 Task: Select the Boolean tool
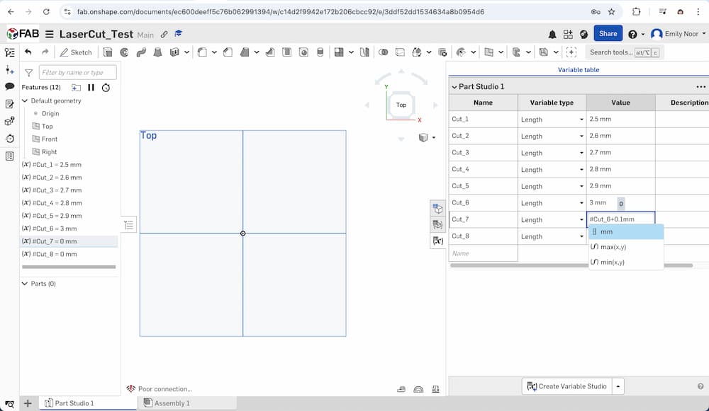pyautogui.click(x=383, y=52)
